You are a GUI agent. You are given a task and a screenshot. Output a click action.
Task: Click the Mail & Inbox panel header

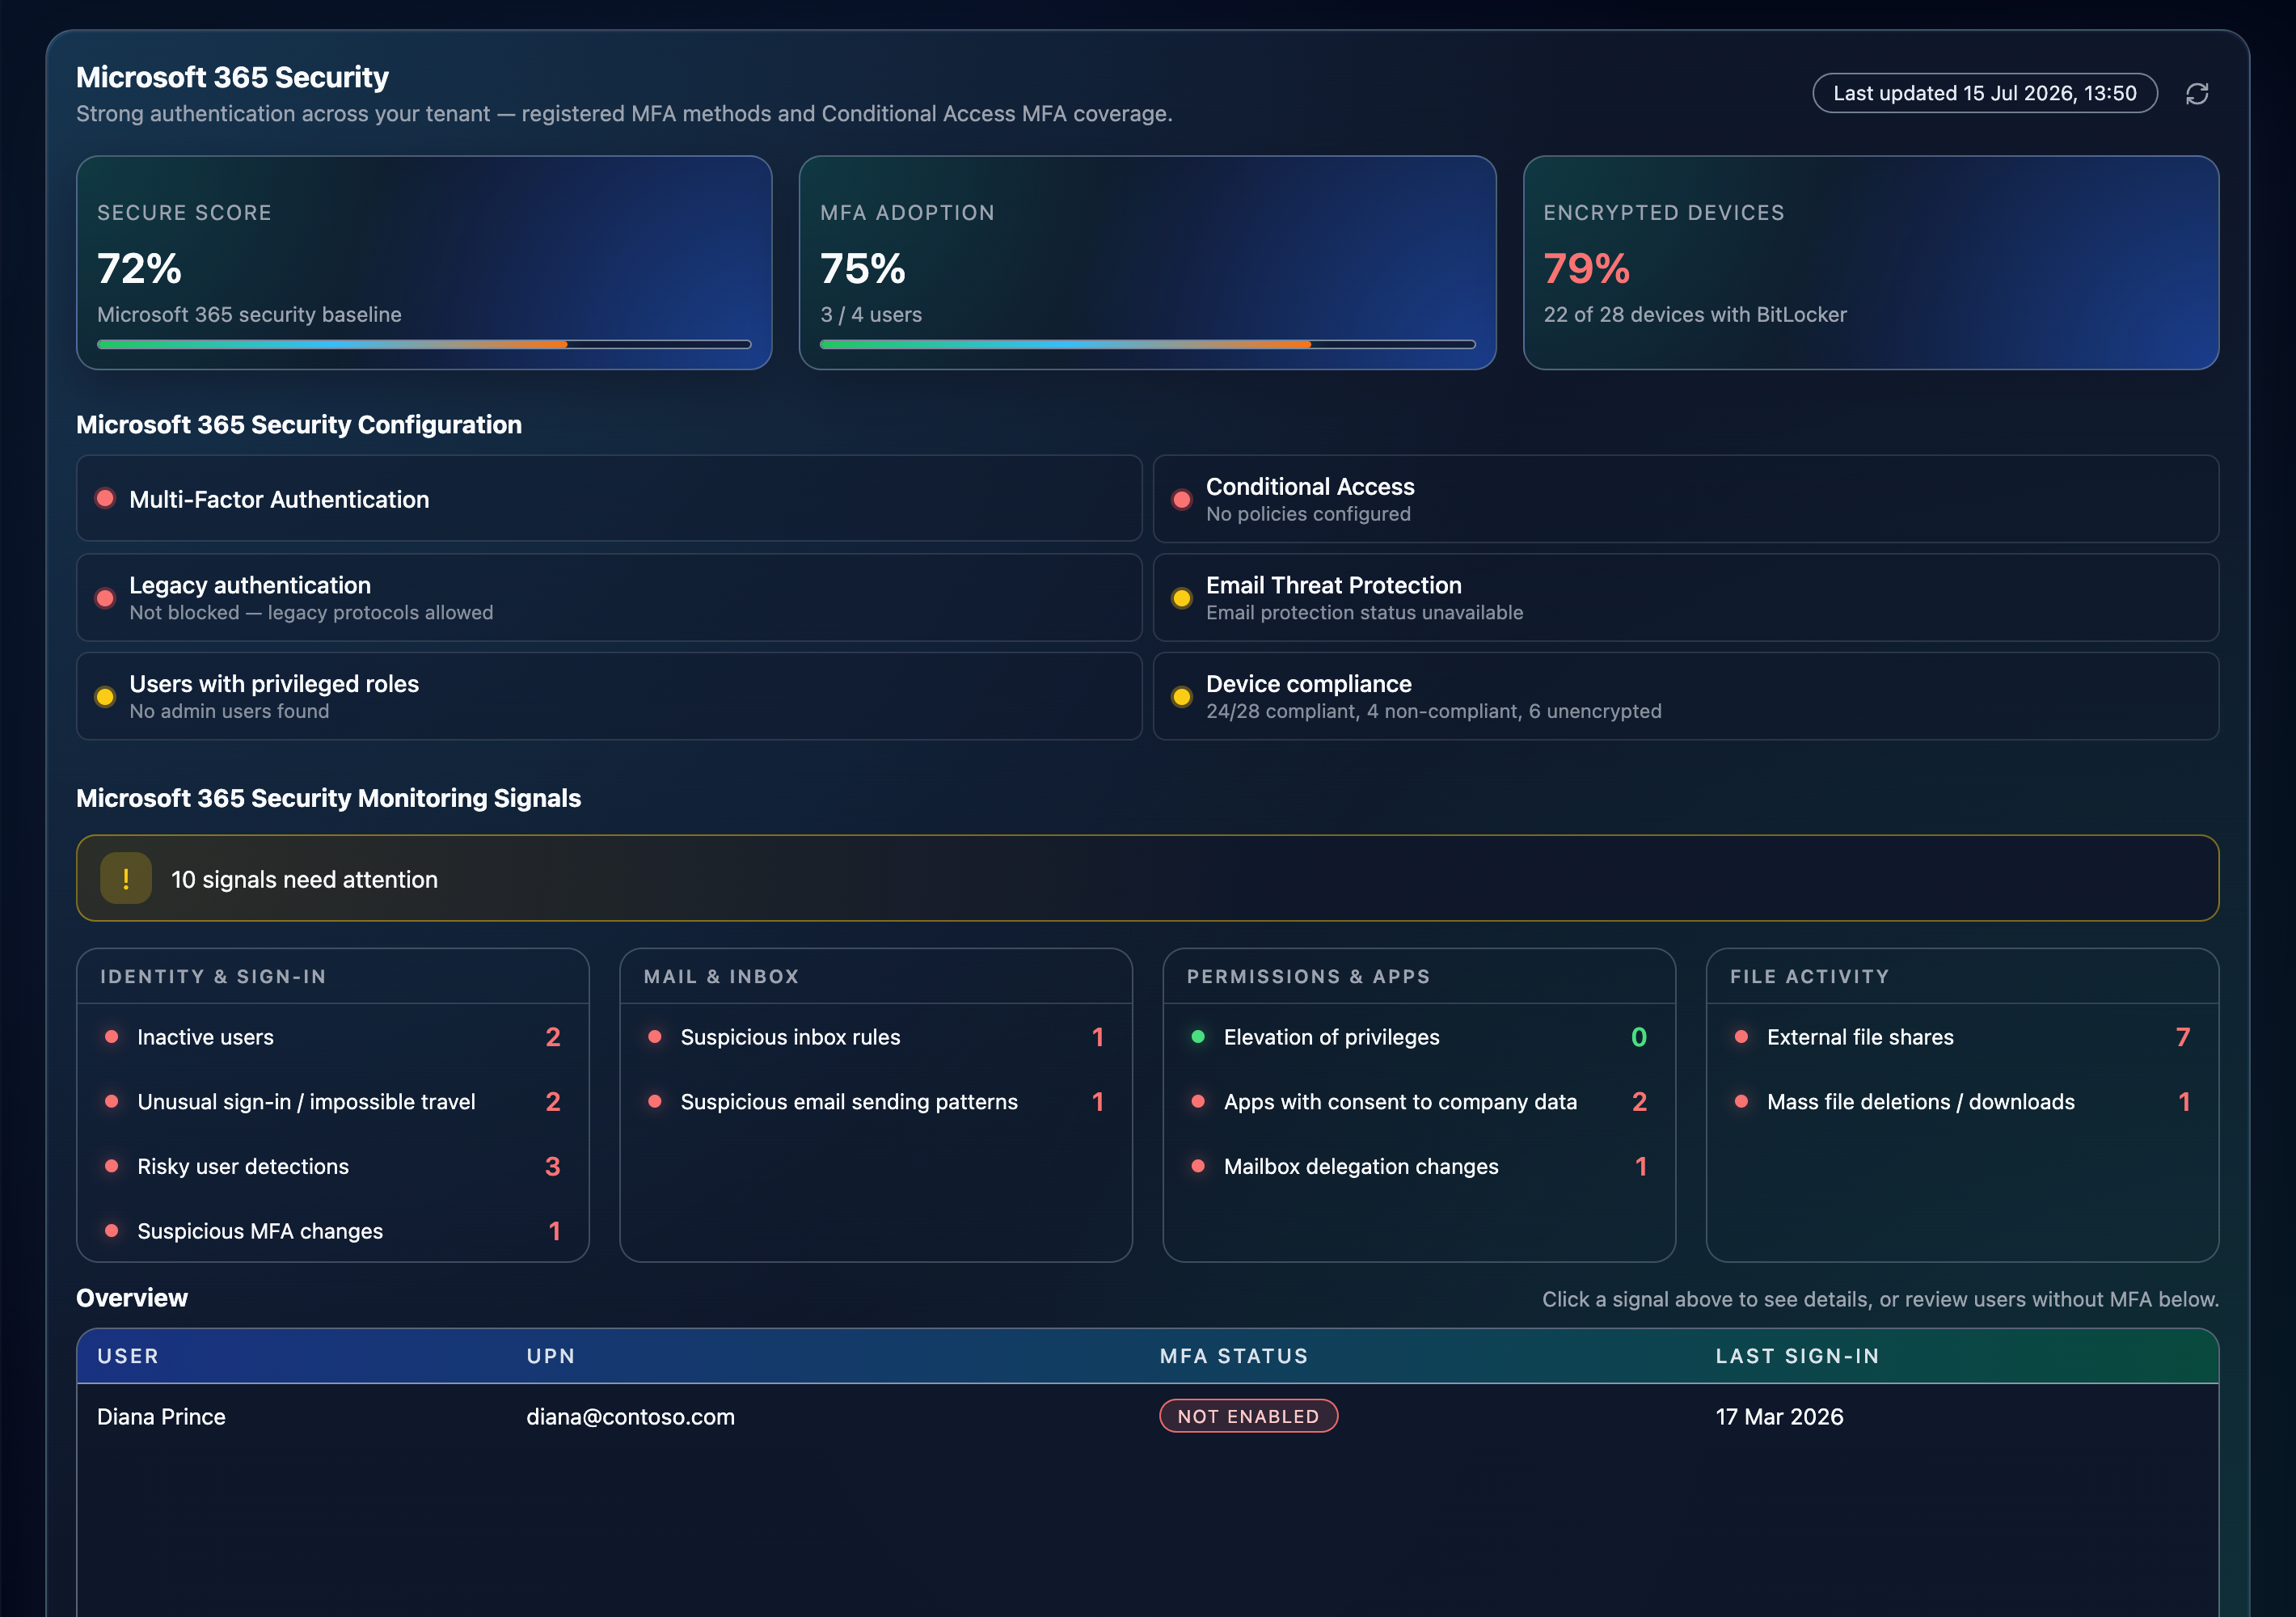click(x=875, y=976)
